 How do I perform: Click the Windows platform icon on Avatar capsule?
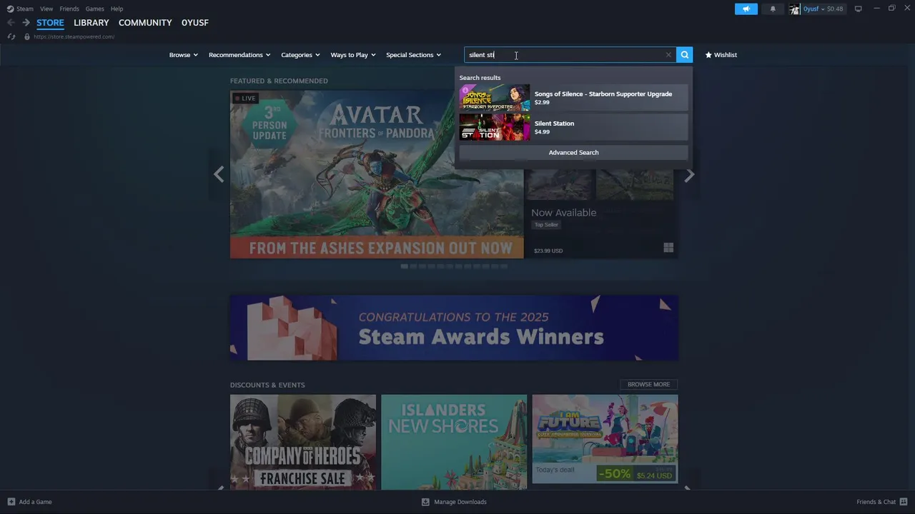coord(668,248)
